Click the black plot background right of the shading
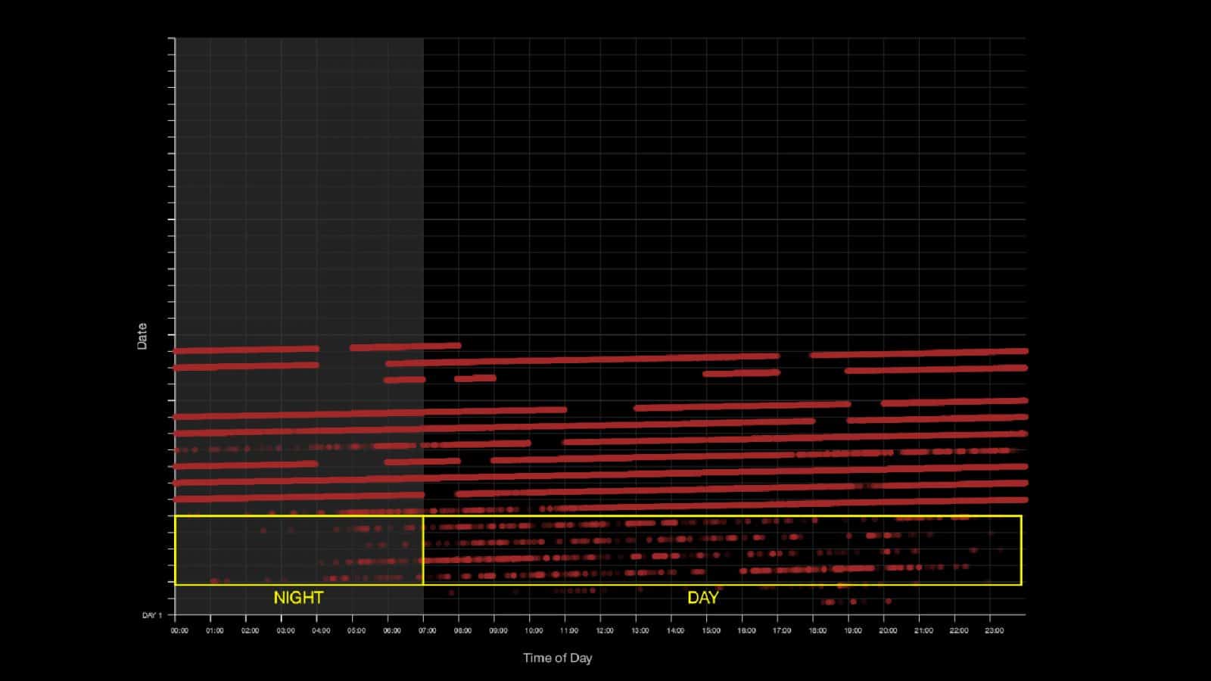The height and width of the screenshot is (681, 1211). [681, 151]
